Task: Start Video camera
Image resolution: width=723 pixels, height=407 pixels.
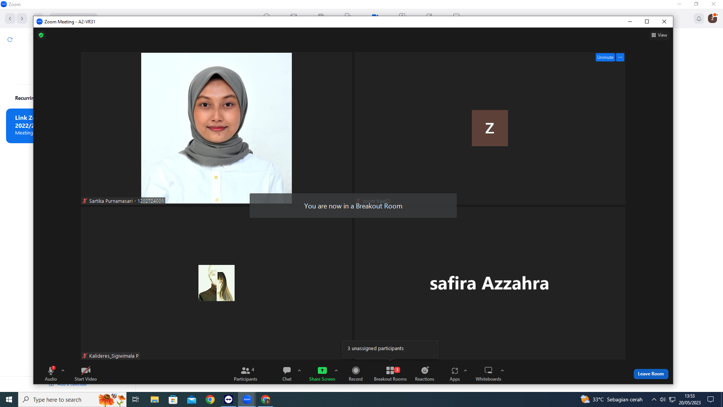Action: click(x=85, y=373)
